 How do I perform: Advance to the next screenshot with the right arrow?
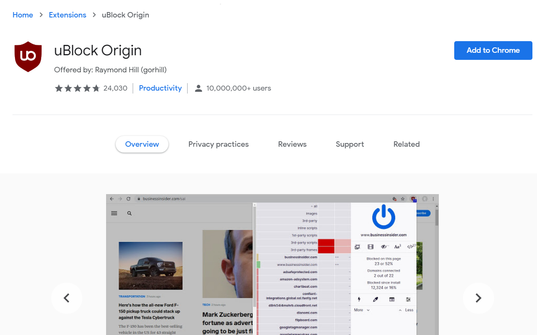click(478, 298)
